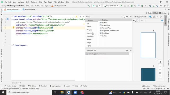Search the Palette with its magnifier icon
Screen dimensions: 170x95
(x=124, y=17)
